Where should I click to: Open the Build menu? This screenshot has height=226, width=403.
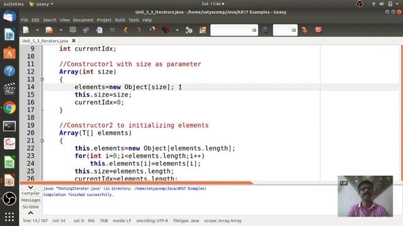coord(120,20)
